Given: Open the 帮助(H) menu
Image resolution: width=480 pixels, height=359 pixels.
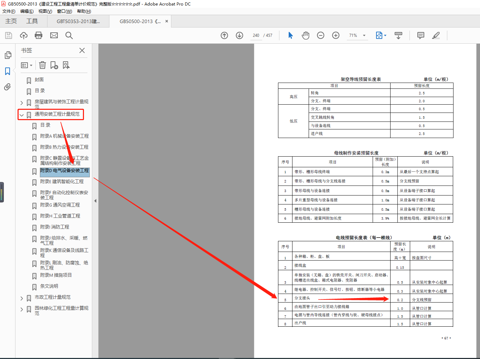Looking at the screenshot, I should (84, 11).
